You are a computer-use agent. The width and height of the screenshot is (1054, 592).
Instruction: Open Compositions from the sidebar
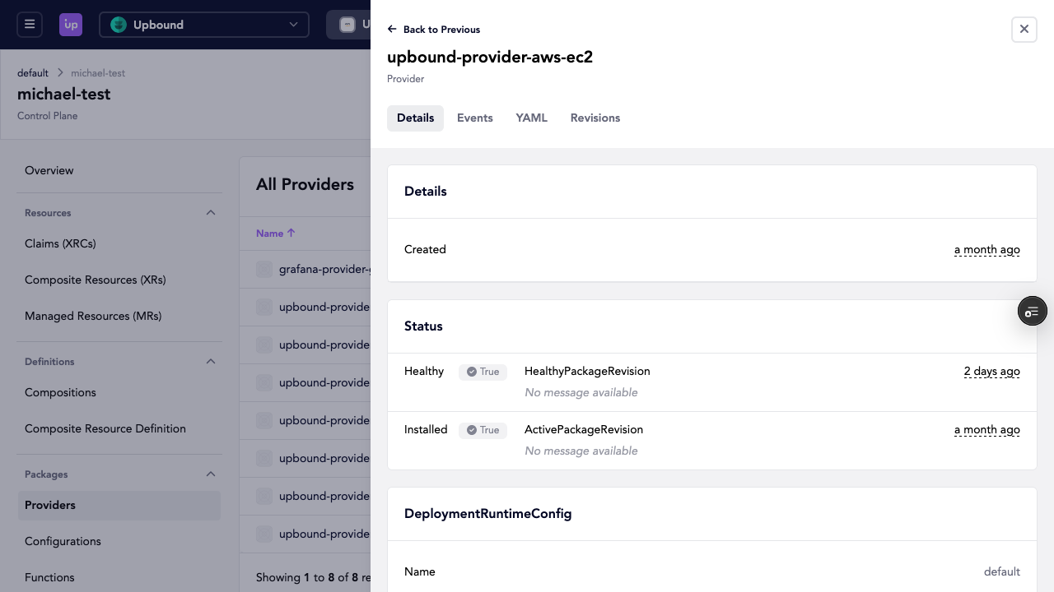(60, 392)
